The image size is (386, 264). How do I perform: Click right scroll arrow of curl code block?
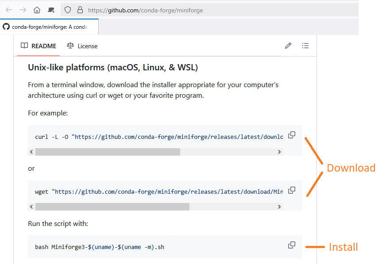279,152
